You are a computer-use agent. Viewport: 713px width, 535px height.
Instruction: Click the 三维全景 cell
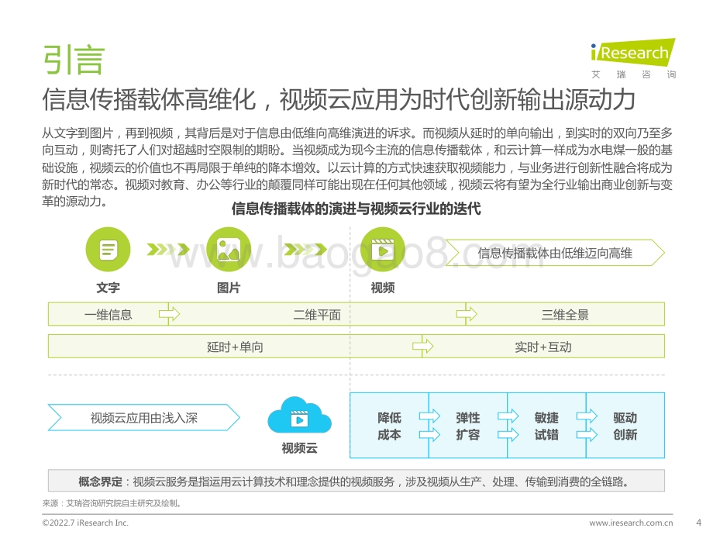point(565,314)
